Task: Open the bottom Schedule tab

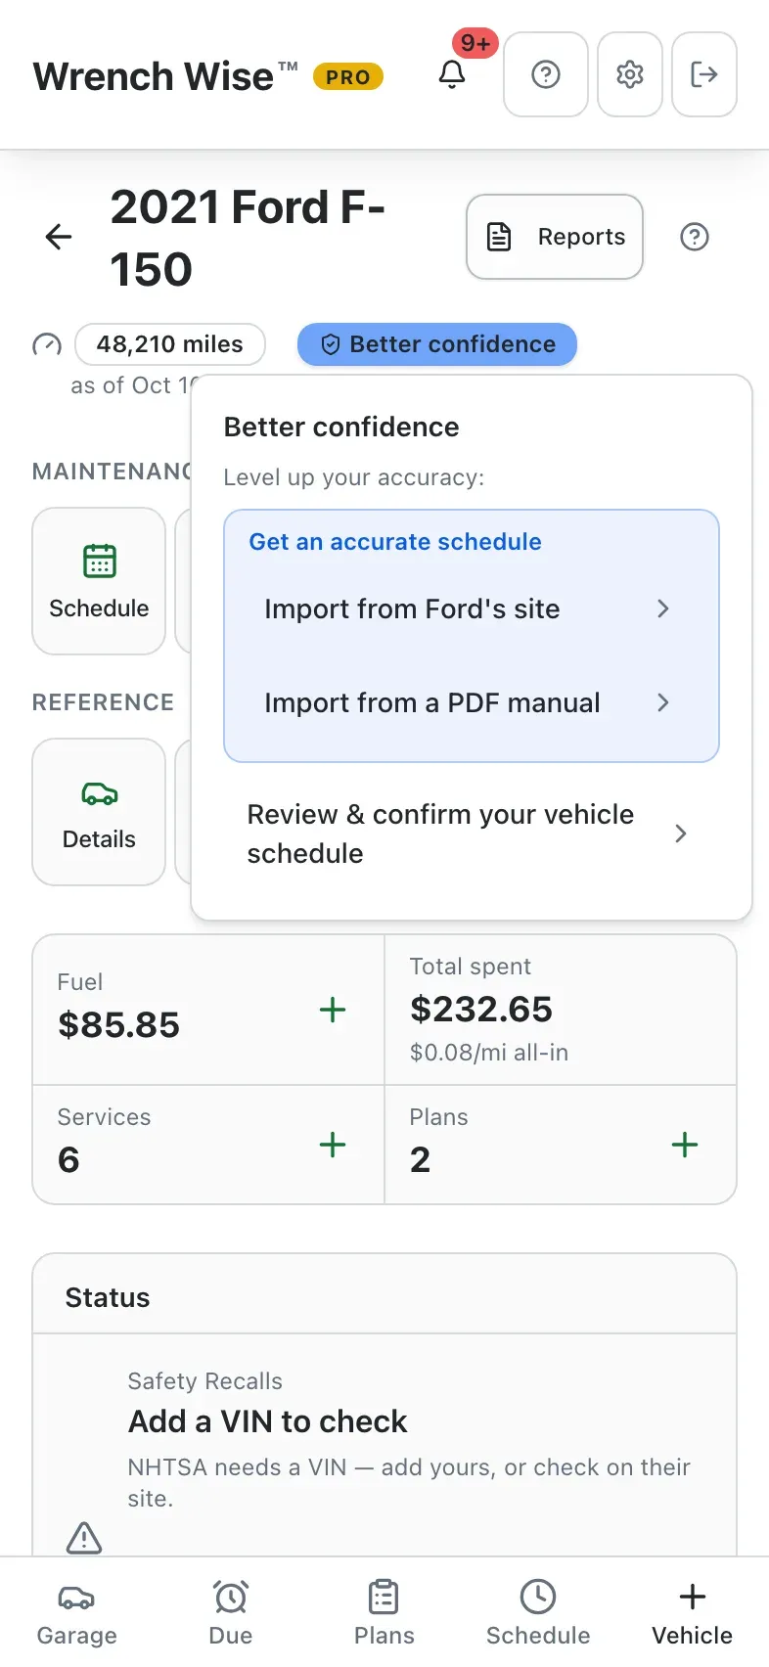Action: pos(538,1614)
